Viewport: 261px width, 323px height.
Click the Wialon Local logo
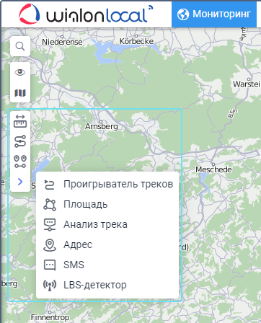click(x=86, y=14)
